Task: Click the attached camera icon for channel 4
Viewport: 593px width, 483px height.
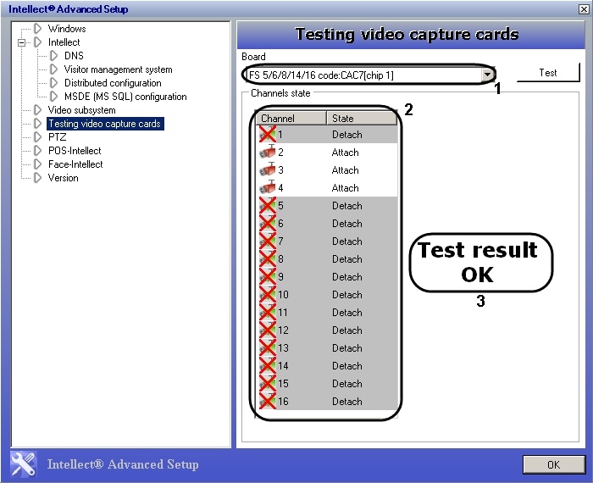Action: coord(268,187)
